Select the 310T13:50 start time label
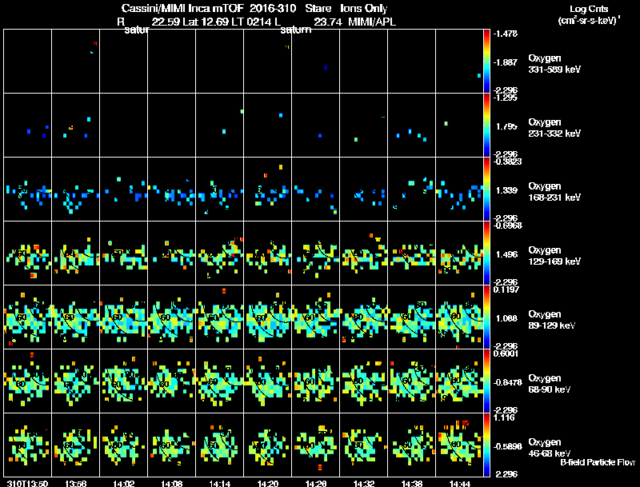 [x=27, y=483]
